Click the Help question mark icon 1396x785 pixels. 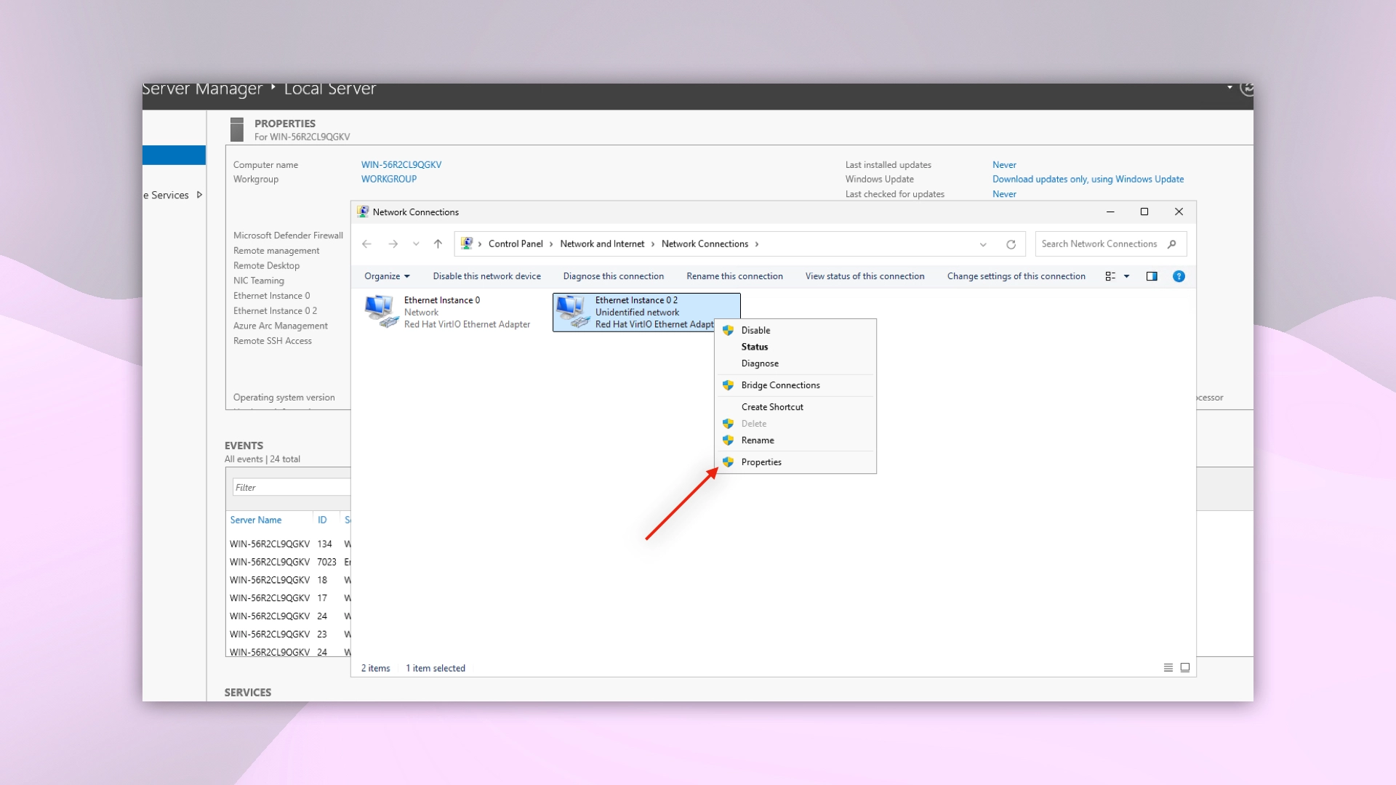(x=1179, y=276)
